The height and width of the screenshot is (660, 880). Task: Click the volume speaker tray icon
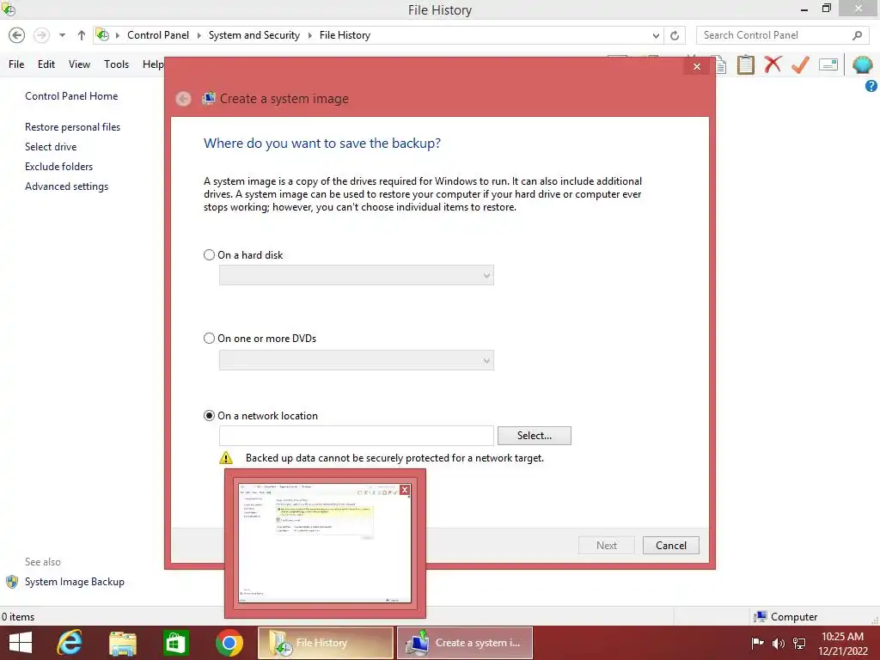pos(778,643)
